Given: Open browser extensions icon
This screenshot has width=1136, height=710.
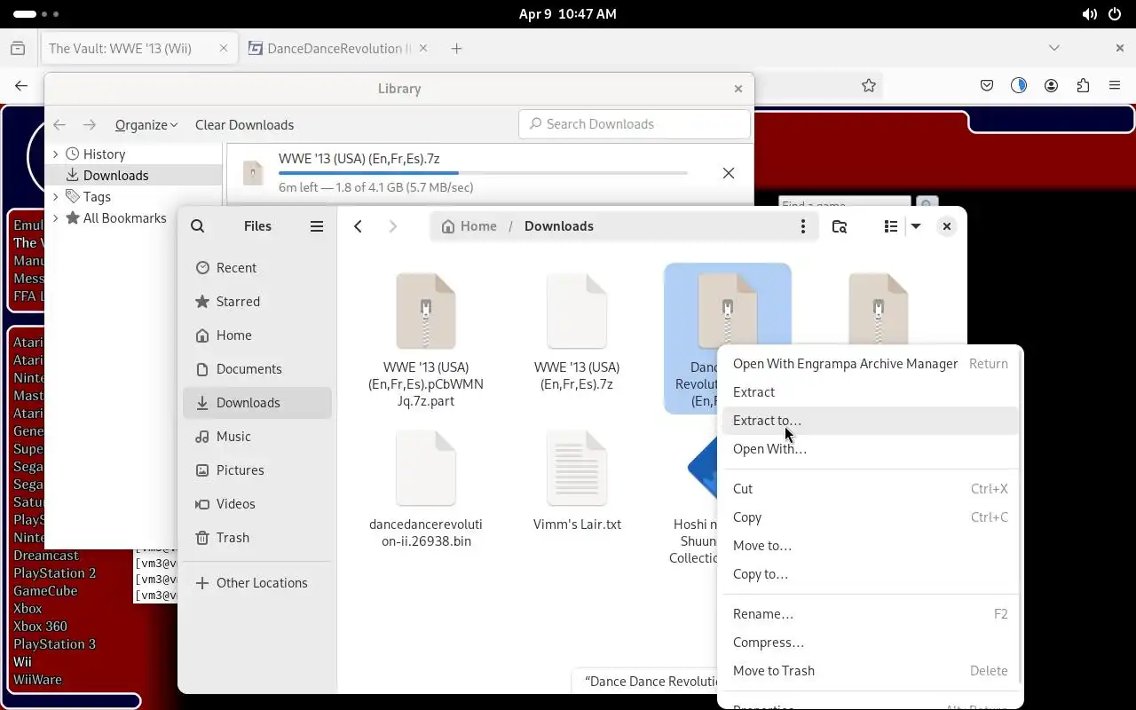Looking at the screenshot, I should (x=1083, y=86).
